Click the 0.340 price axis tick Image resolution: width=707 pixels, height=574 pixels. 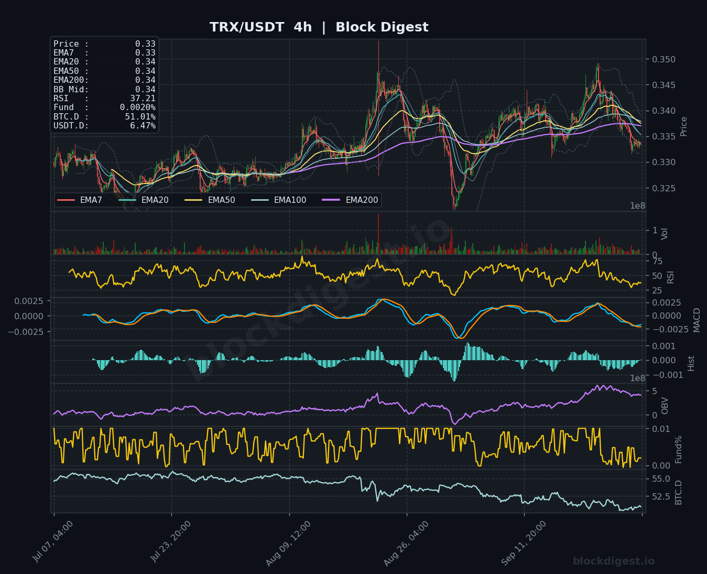pos(664,111)
